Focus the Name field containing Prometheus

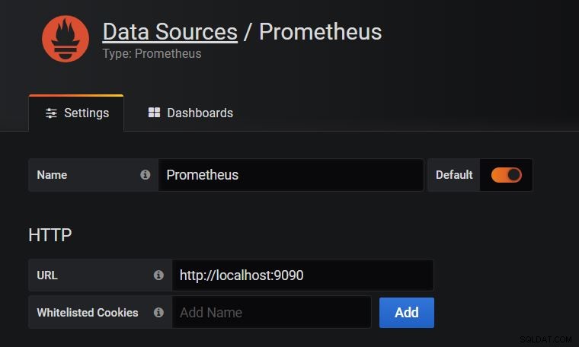pos(290,175)
